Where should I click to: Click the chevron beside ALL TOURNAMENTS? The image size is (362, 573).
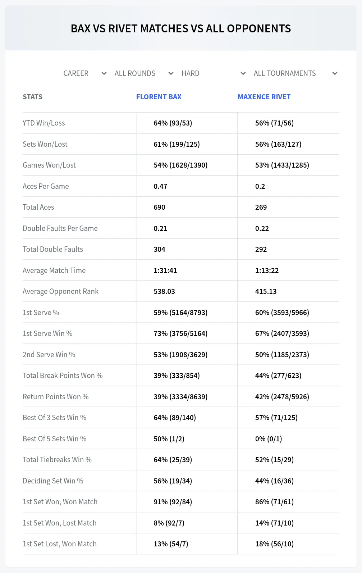335,73
